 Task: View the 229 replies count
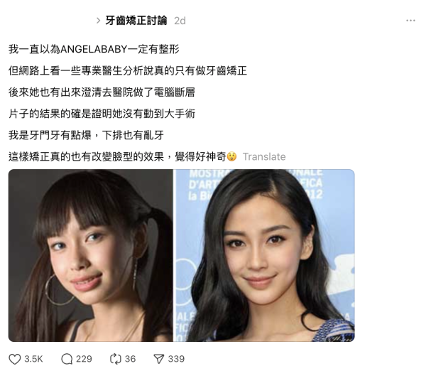[x=84, y=359]
